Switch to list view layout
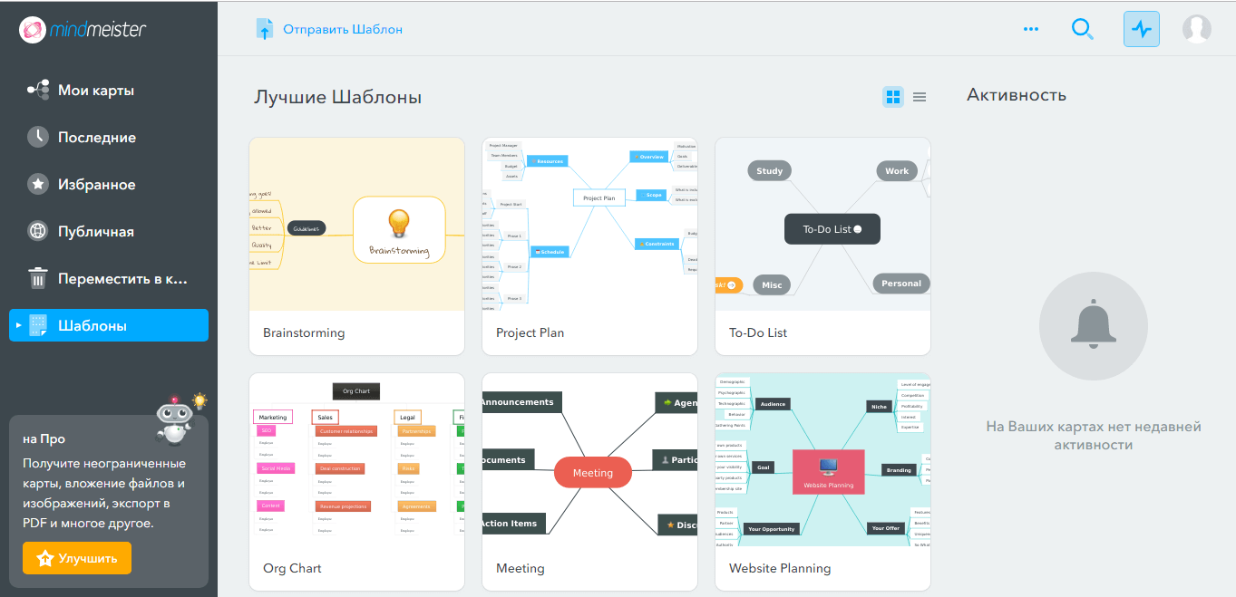 pos(920,97)
